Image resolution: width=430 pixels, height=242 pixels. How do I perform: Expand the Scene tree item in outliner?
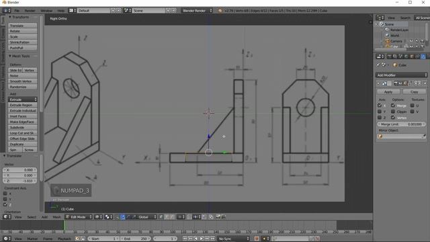pyautogui.click(x=378, y=24)
